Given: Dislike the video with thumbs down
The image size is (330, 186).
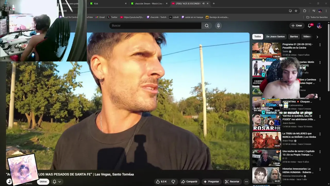Looking at the screenshot, I should point(173,182).
